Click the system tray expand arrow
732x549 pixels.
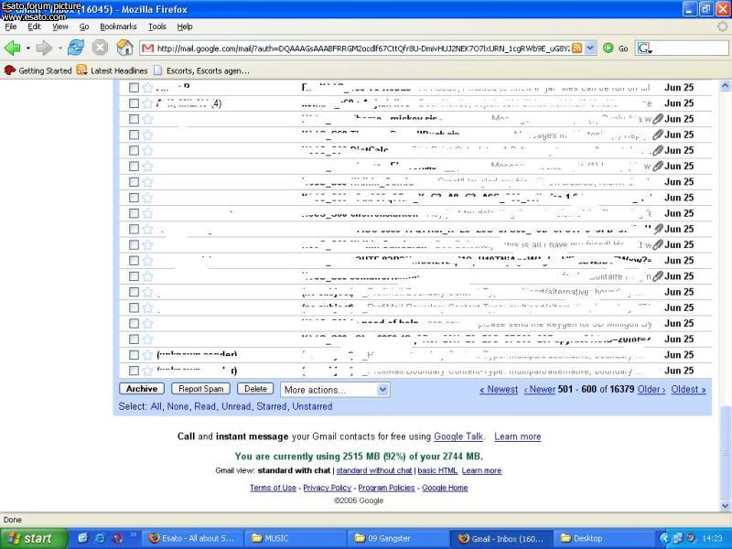coord(664,538)
